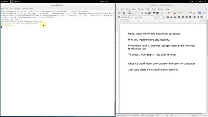Show Draw Functions toolbar icon
Image resolution: width=208 pixels, height=117 pixels.
pos(200,13)
